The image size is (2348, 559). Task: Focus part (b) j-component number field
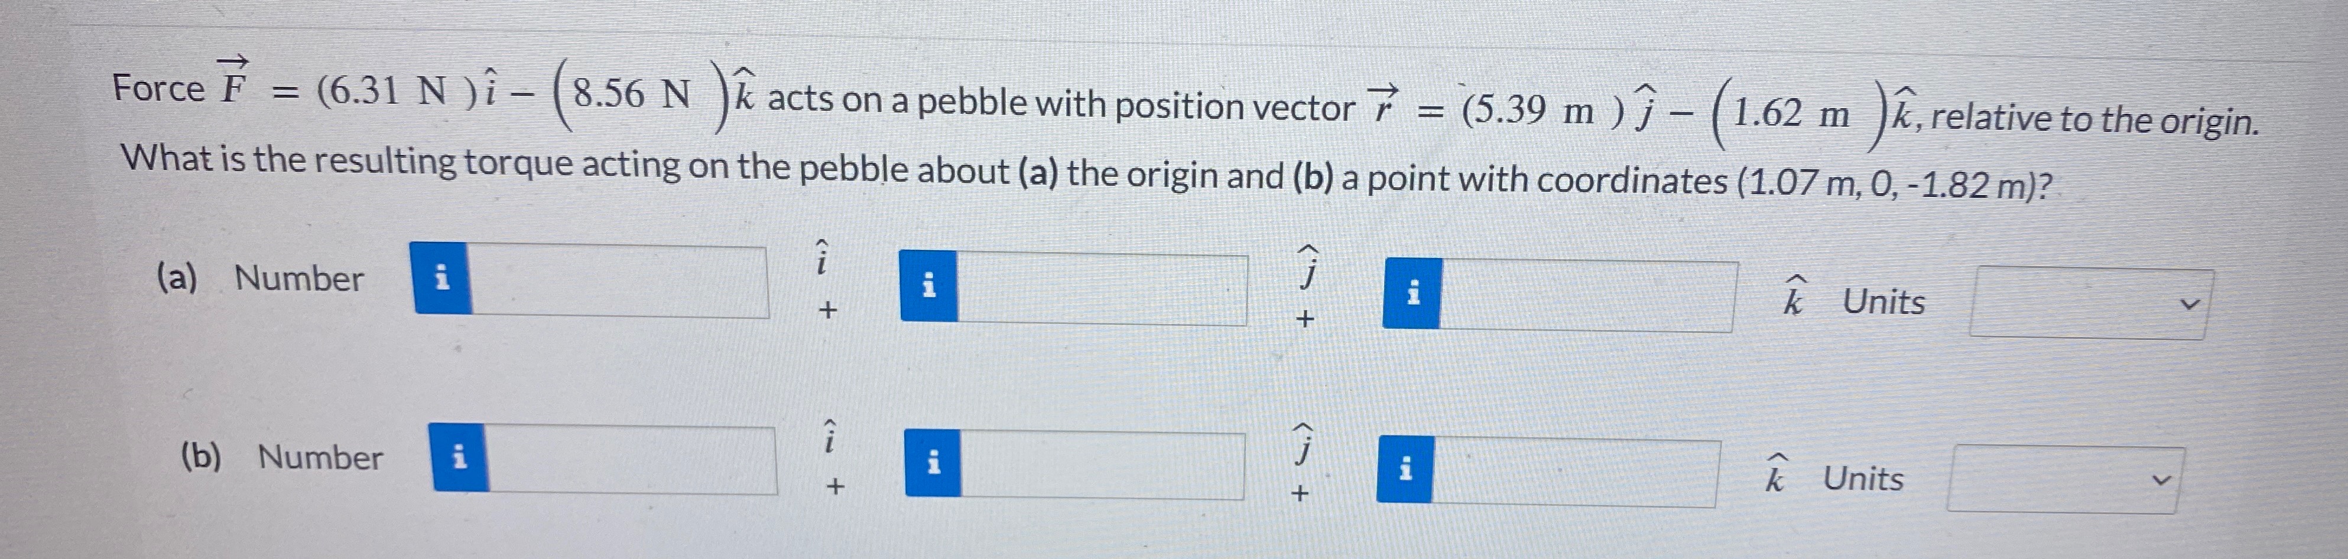(x=1103, y=465)
